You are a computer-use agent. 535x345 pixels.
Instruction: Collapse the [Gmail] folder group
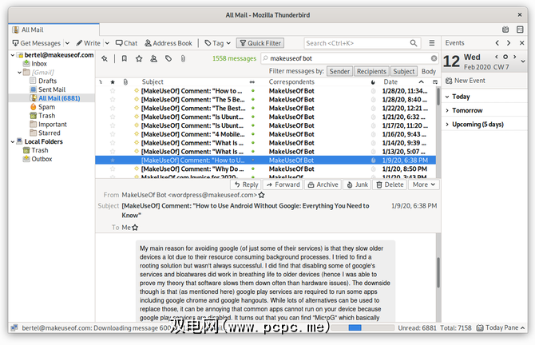tap(19, 73)
